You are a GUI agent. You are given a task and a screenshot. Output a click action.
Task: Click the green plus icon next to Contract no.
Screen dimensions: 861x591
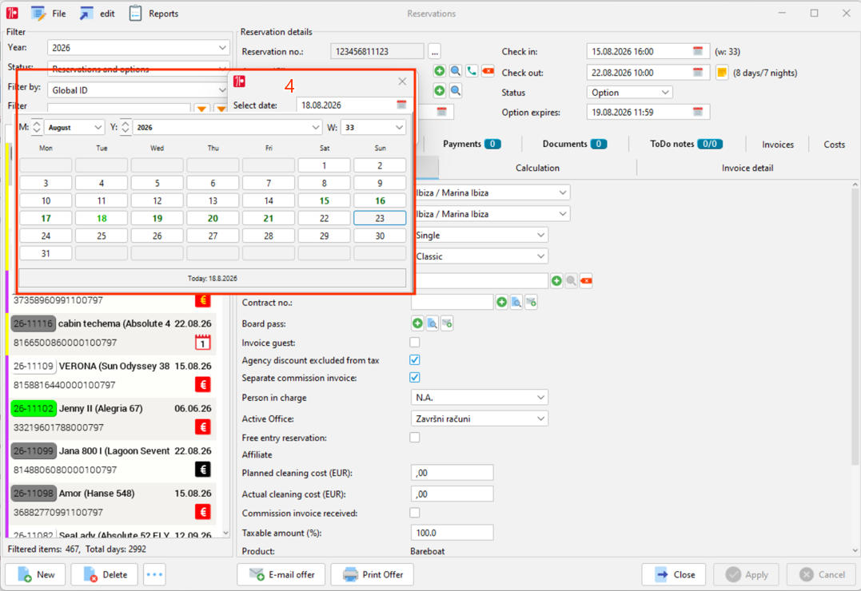coord(501,302)
